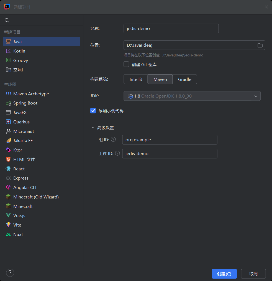
Task: Select Nuxt list entry text
Action: (18, 234)
